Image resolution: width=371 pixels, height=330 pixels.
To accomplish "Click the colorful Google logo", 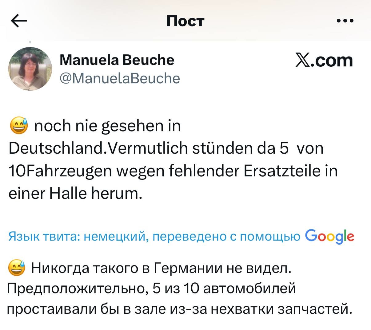I will click(329, 236).
